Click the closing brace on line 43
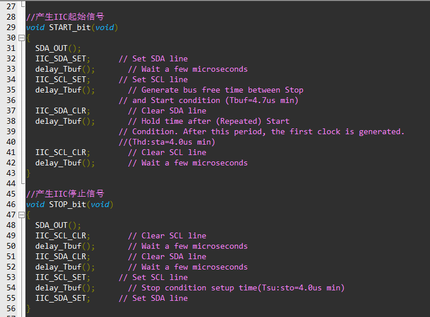430x317 pixels. point(28,174)
